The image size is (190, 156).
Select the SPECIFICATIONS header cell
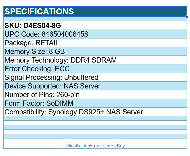95,12
